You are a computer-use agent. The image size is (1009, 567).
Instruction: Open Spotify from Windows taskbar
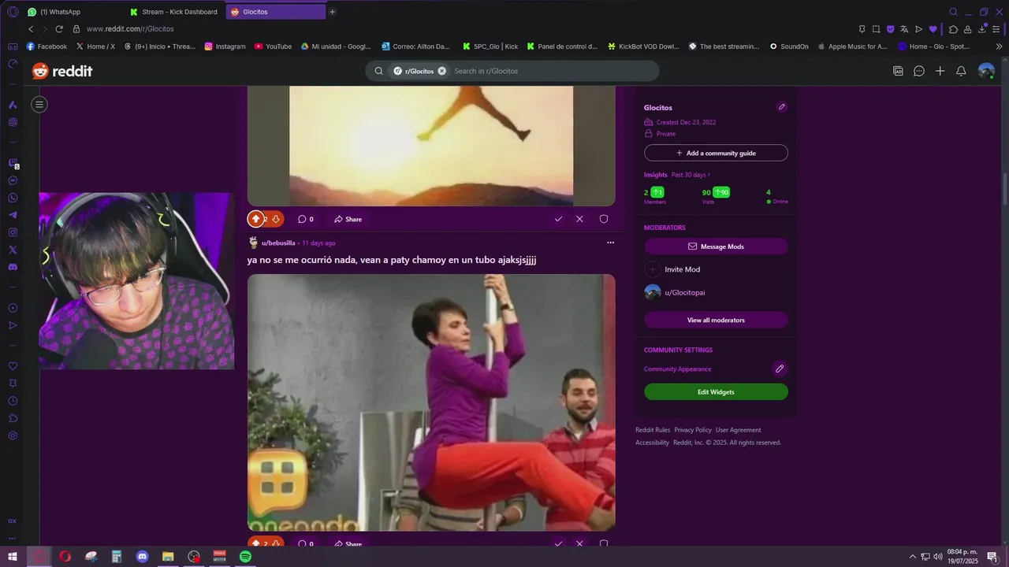pos(245,557)
